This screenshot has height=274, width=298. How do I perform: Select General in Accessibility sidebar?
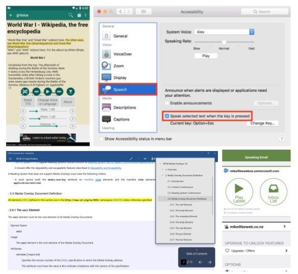point(128,36)
